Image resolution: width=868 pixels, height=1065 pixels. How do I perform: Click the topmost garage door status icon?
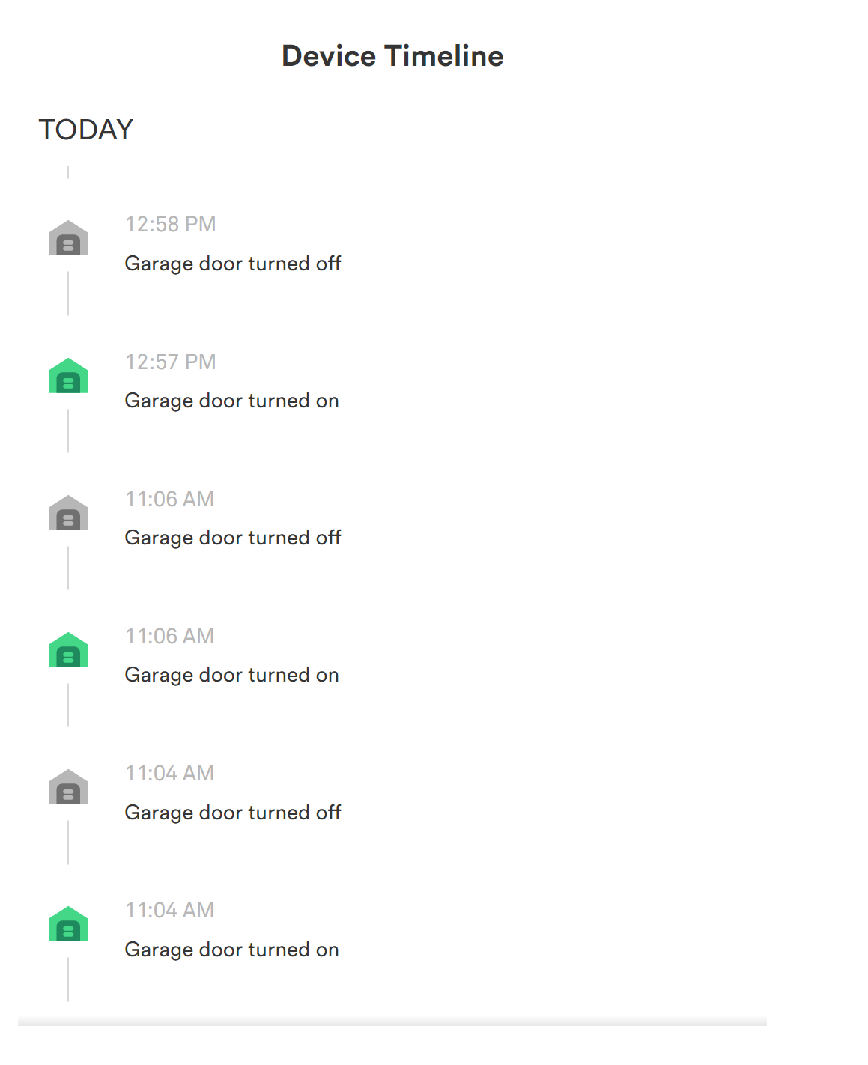click(68, 238)
